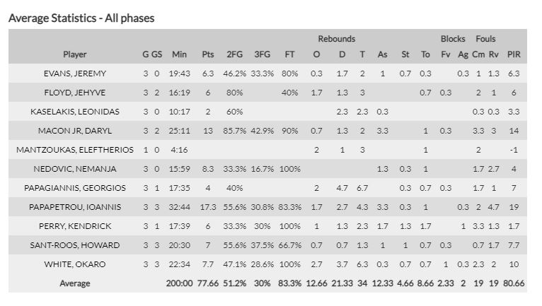The height and width of the screenshot is (306, 542).
Task: Click Howard Sant-Roos player name
Action: 75,245
